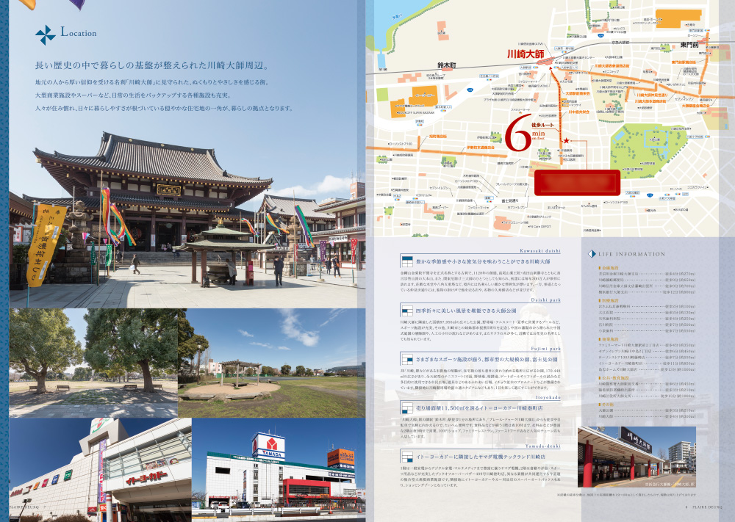This screenshot has width=735, height=522.
Task: Select the grid icon under Kawasaki daishi
Action: 406,261
